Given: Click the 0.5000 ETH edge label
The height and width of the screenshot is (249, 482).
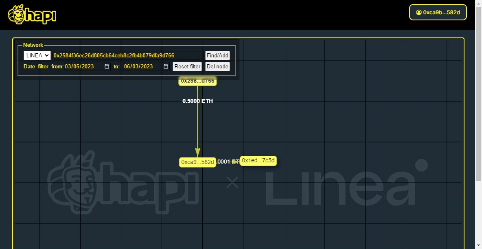Looking at the screenshot, I should tap(198, 101).
